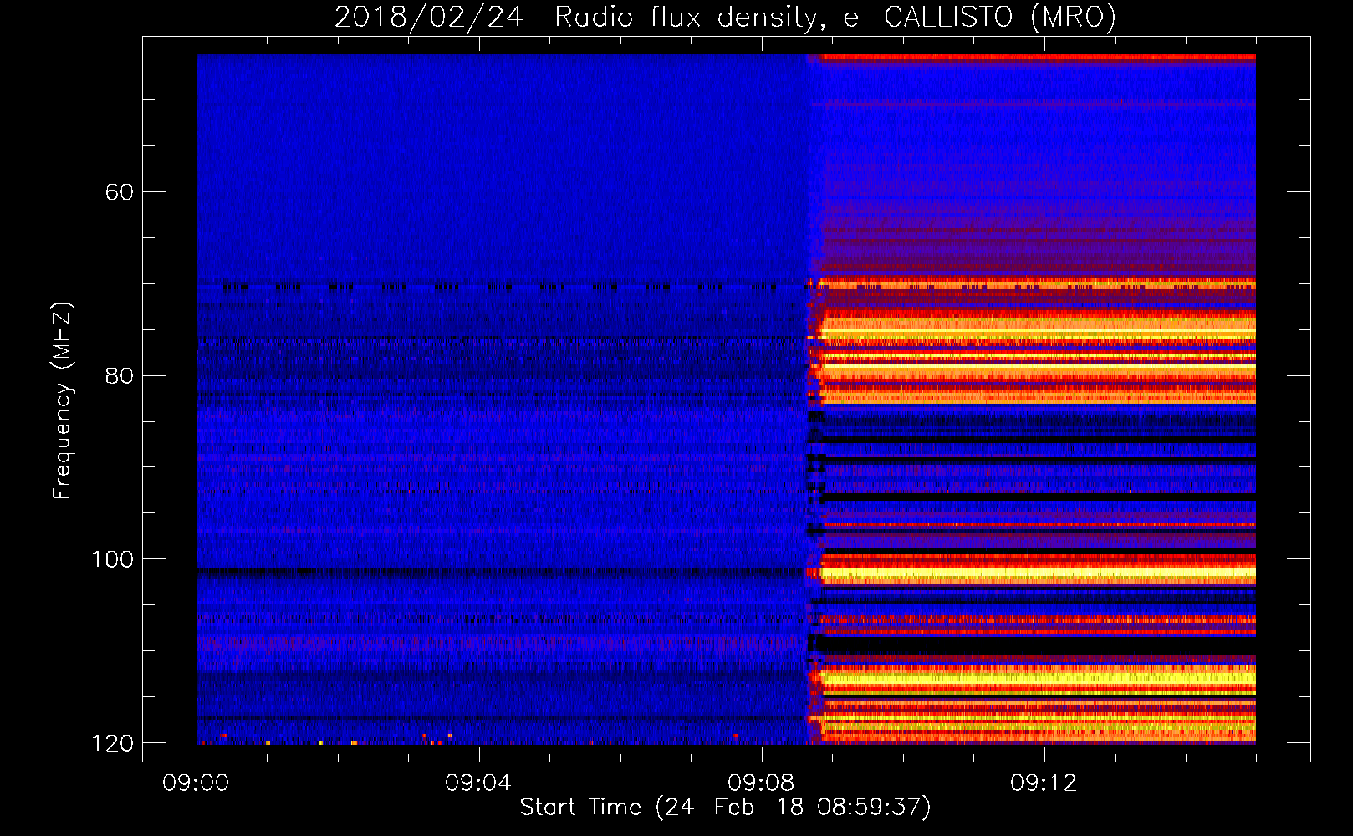Viewport: 1353px width, 836px height.
Task: Click the 09:08 time tick label
Action: 761,783
